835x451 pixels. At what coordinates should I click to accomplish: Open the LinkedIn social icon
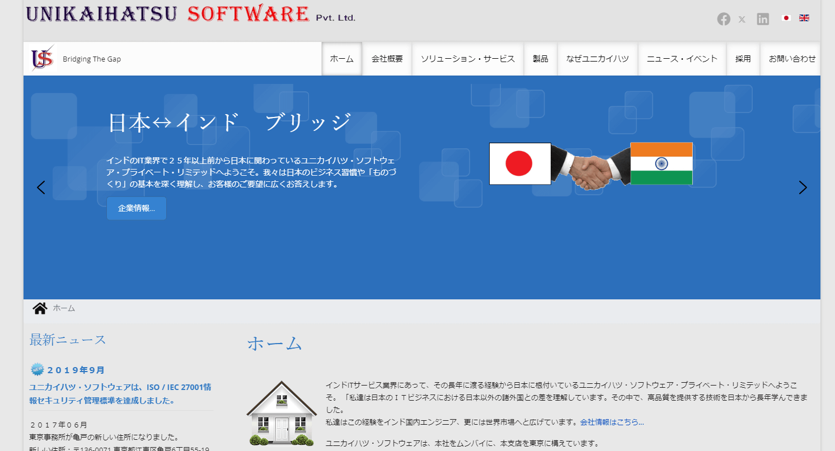click(763, 19)
